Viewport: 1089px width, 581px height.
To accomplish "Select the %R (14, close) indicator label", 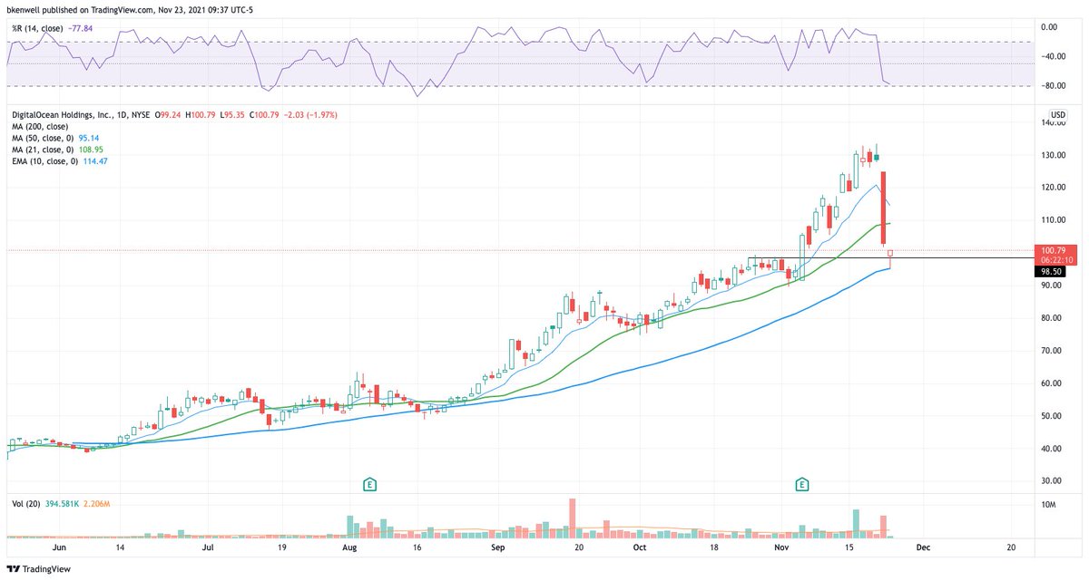I will pos(38,28).
